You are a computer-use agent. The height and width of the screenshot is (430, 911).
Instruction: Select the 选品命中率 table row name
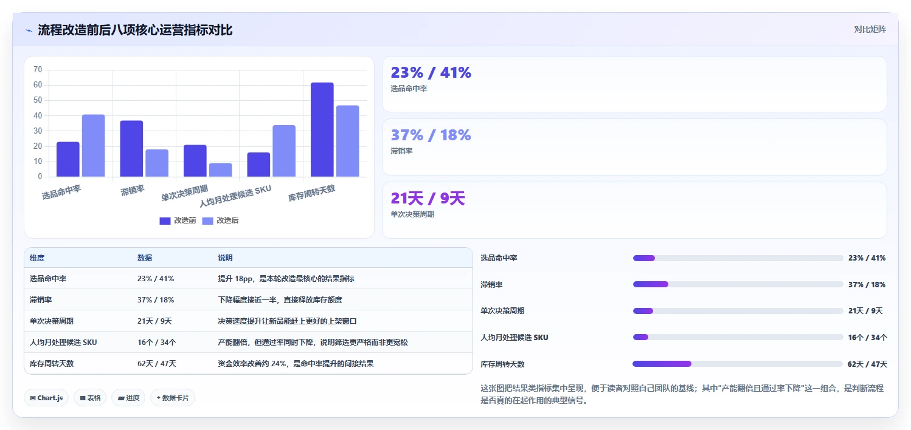tap(48, 279)
